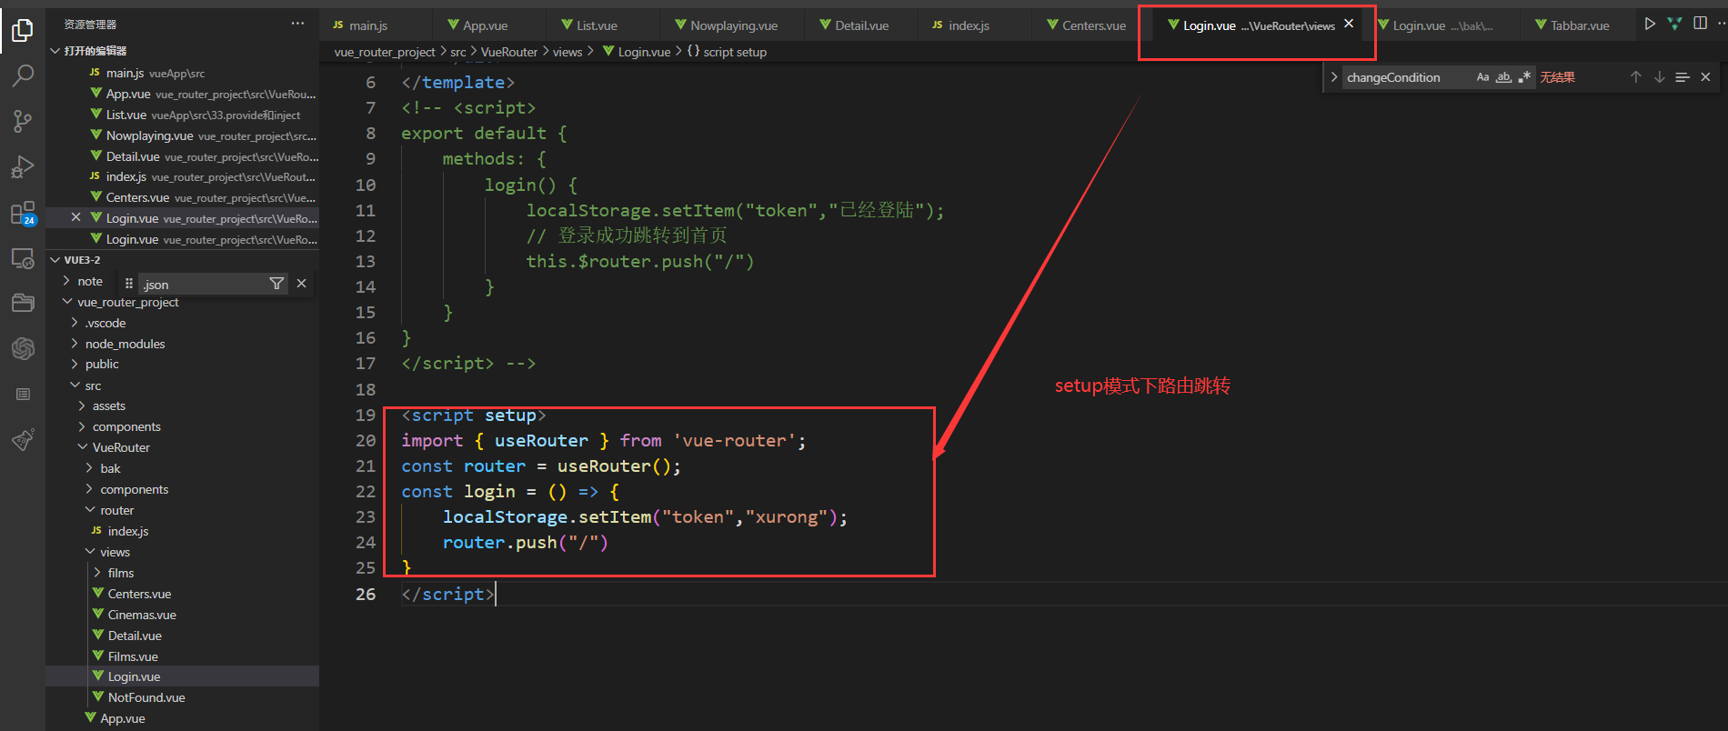Toggle match whole word in find widget
1728x731 pixels.
click(x=1503, y=77)
